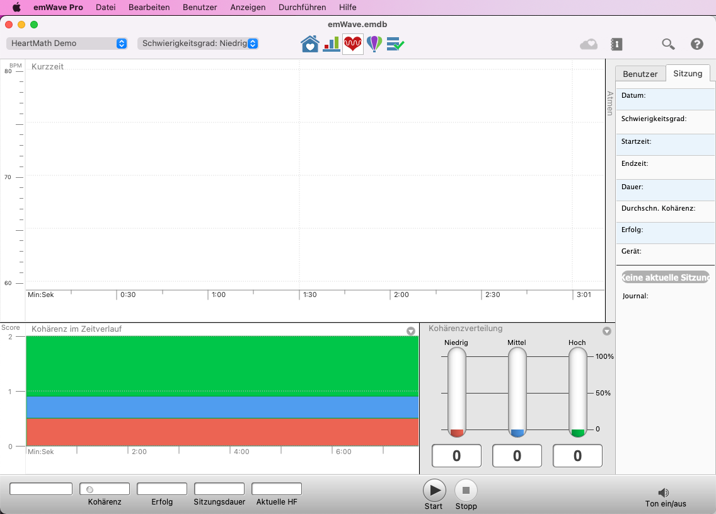Click the HeartCloud sync icon

(589, 44)
